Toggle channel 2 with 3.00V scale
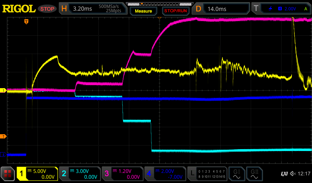This screenshot has height=183, width=312. (80, 174)
